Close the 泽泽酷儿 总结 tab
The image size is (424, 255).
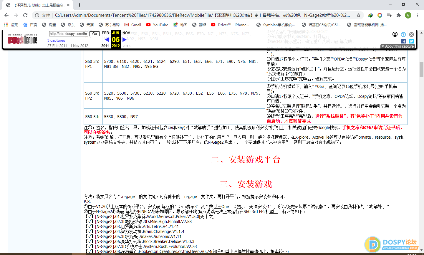point(68,5)
